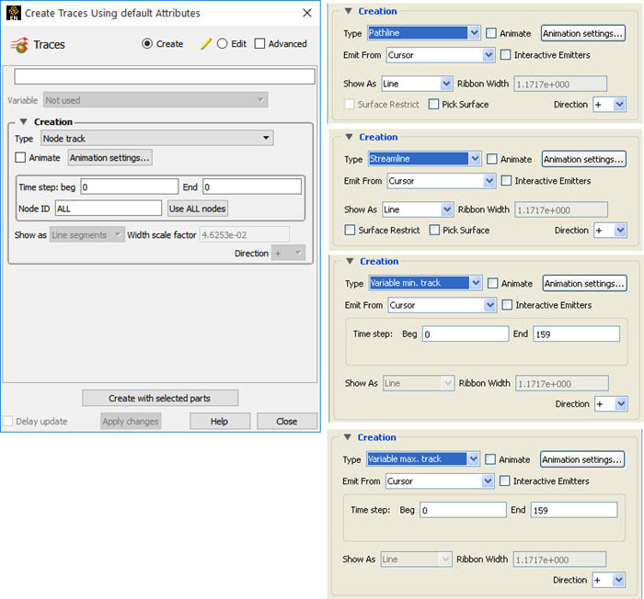
Task: Click Create with selected parts
Action: tap(160, 398)
